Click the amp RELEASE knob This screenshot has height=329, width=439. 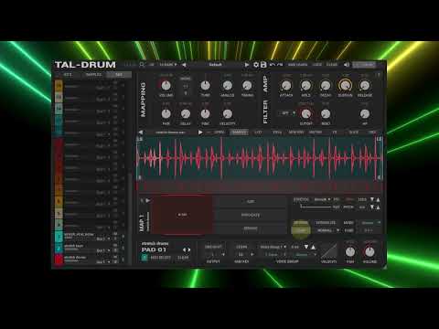(x=365, y=86)
